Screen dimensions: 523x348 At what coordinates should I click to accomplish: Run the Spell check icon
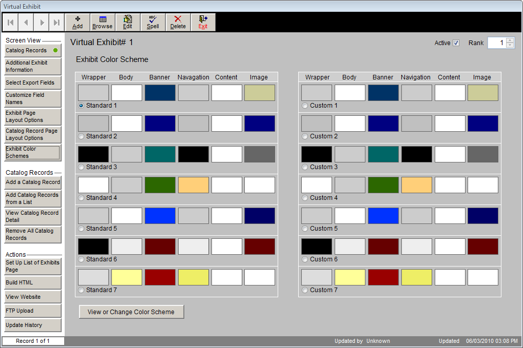pos(152,22)
